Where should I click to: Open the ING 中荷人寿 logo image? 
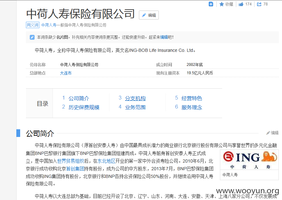(x=249, y=160)
